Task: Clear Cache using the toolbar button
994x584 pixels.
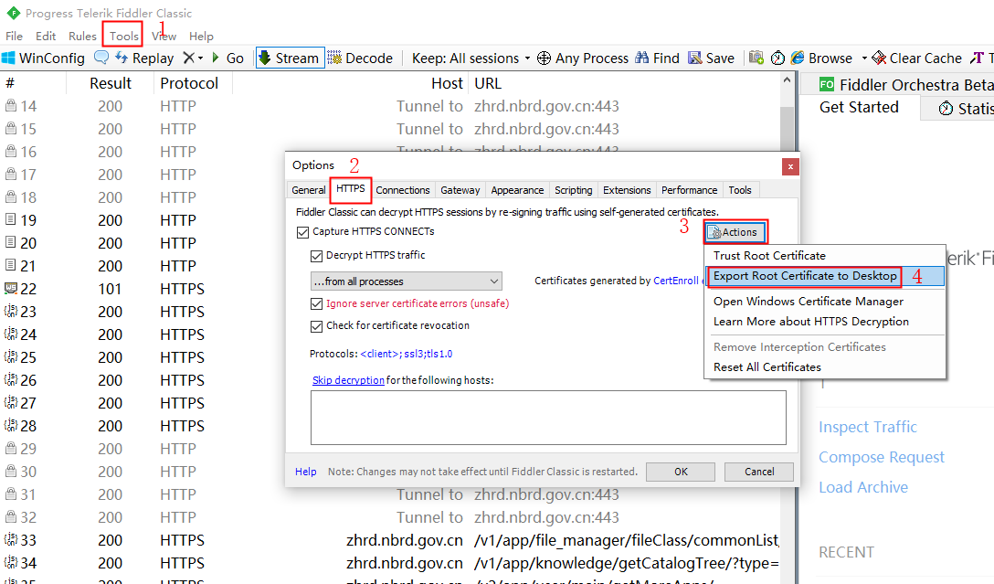Action: click(x=916, y=58)
